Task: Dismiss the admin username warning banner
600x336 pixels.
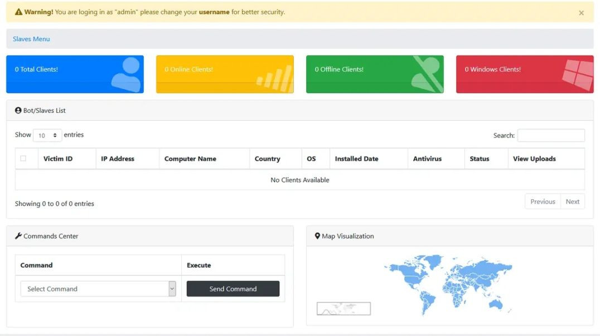Action: click(x=581, y=13)
